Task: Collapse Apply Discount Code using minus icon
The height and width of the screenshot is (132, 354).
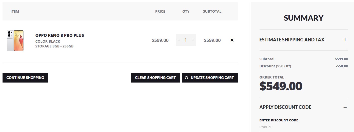Action: pyautogui.click(x=345, y=107)
